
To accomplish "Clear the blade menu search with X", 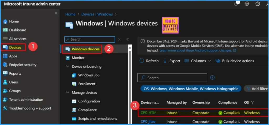I will (x=120, y=39).
